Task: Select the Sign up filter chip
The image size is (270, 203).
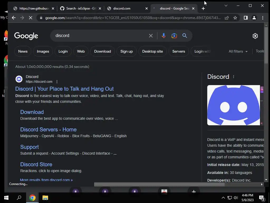Action: coord(127,52)
